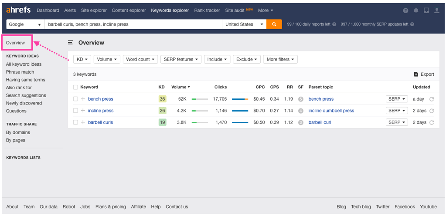The width and height of the screenshot is (446, 216).
Task: Click the tablet icon beside the bell
Action: click(426, 10)
